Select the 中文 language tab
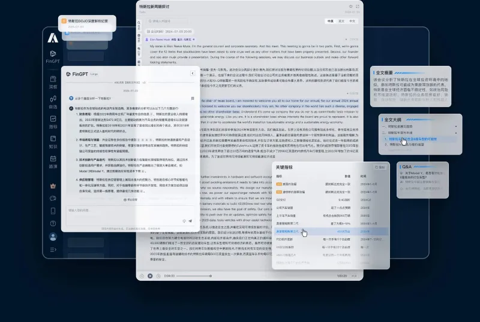This screenshot has width=480, height=322. pos(352,21)
